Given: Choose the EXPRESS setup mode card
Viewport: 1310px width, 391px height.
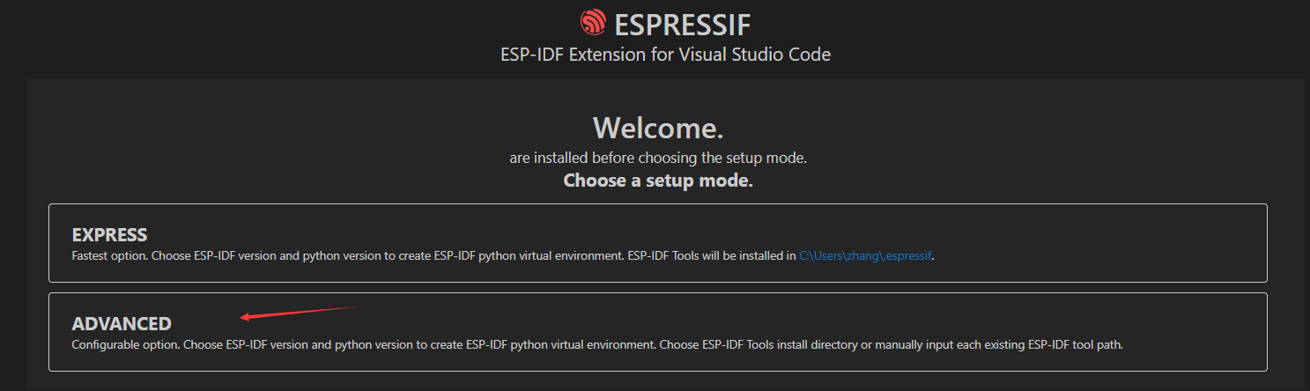Looking at the screenshot, I should (658, 243).
